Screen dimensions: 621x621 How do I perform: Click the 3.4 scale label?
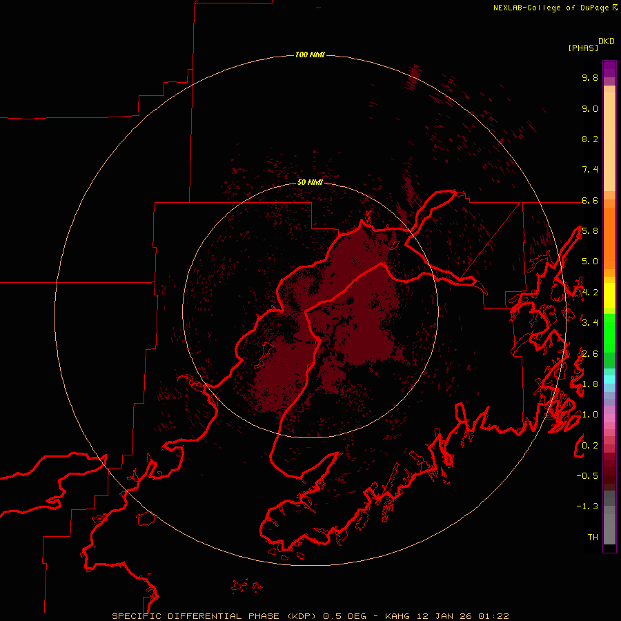tap(590, 323)
